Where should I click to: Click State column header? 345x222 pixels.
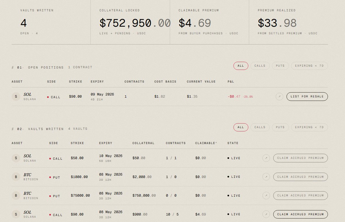click(233, 143)
